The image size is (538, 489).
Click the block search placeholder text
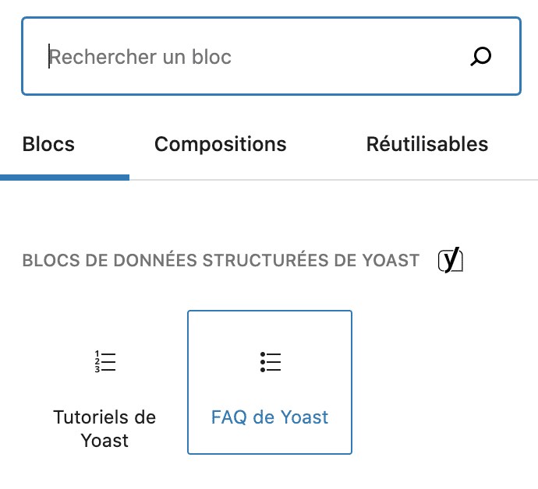[140, 57]
